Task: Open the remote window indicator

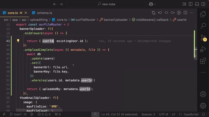Action: 4,114
